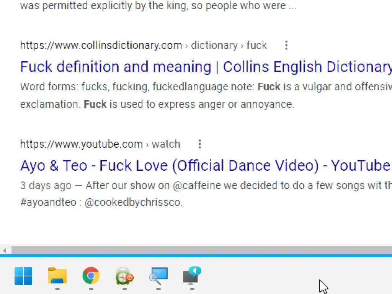Click the 'was permitted explicitly by the king' text
This screenshot has height=294, width=392.
(104, 5)
